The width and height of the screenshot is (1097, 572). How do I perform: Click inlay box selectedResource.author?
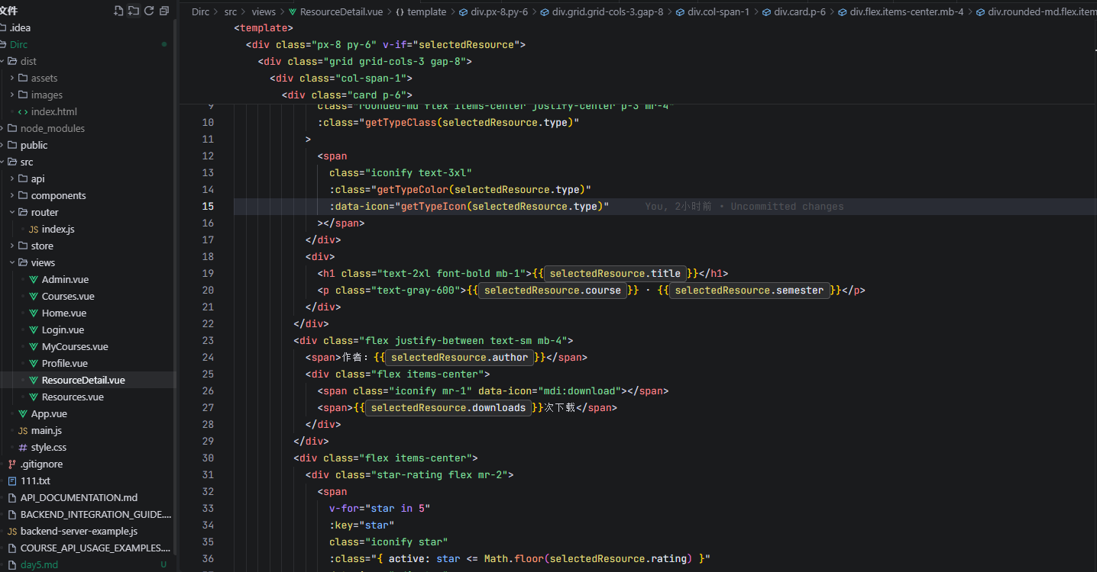tap(459, 358)
